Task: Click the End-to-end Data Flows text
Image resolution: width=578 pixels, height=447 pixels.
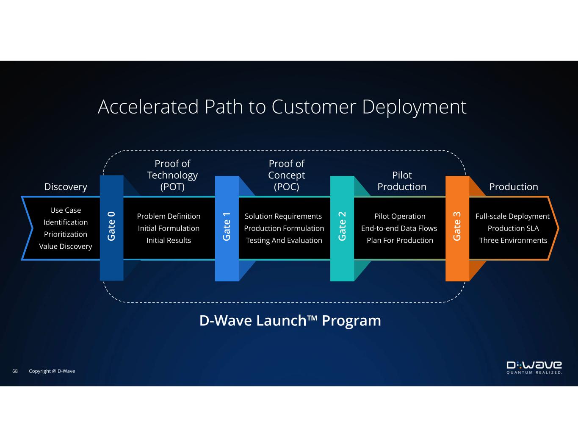Action: [x=399, y=228]
